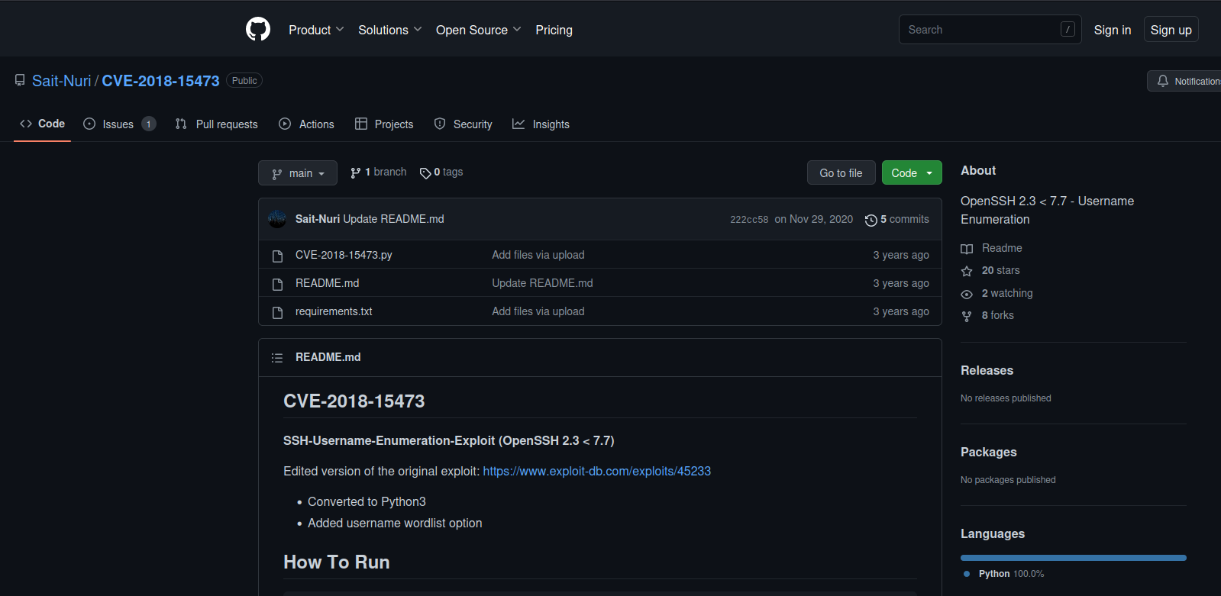Viewport: 1221px width, 596px height.
Task: Open the README table of contents icon
Action: click(x=277, y=358)
